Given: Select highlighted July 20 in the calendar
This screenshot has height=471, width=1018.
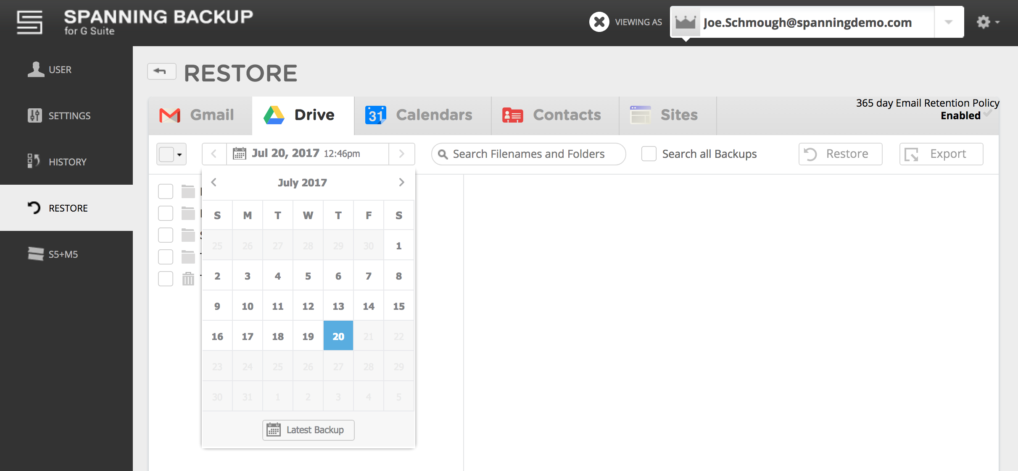Looking at the screenshot, I should pyautogui.click(x=338, y=336).
